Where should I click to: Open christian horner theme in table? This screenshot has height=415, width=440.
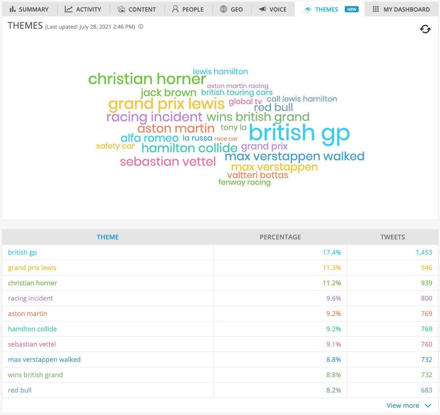[x=33, y=283]
